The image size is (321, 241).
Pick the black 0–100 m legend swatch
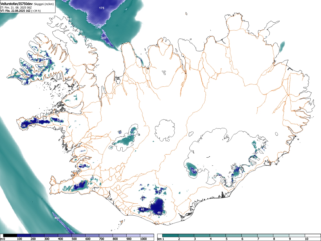10,235
